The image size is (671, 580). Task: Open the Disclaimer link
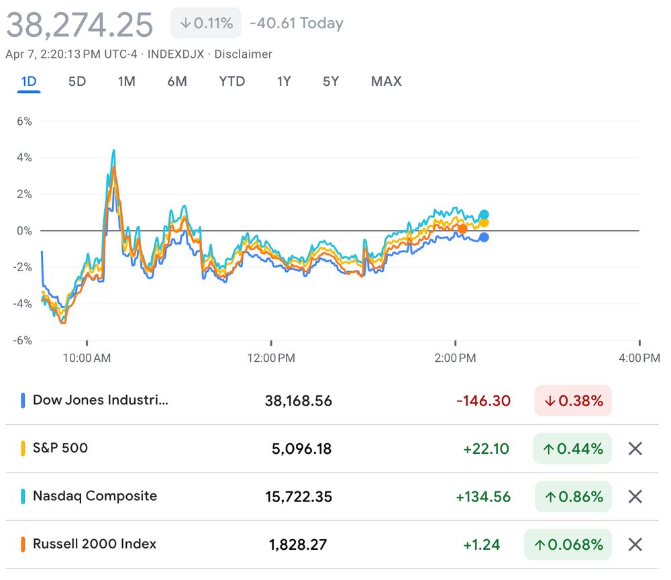[243, 54]
